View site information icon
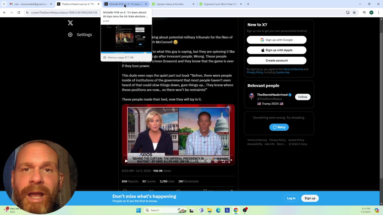 pos(27,13)
